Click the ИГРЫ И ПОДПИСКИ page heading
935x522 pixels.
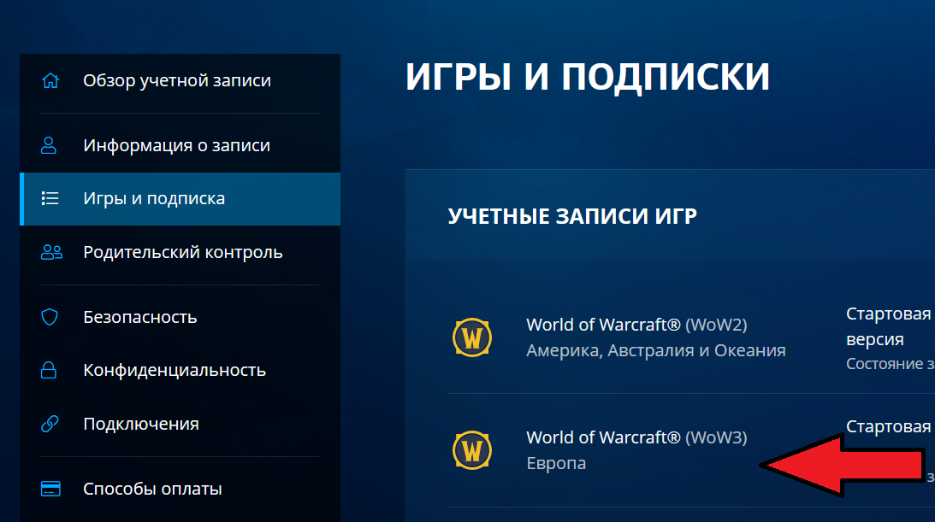click(x=588, y=77)
